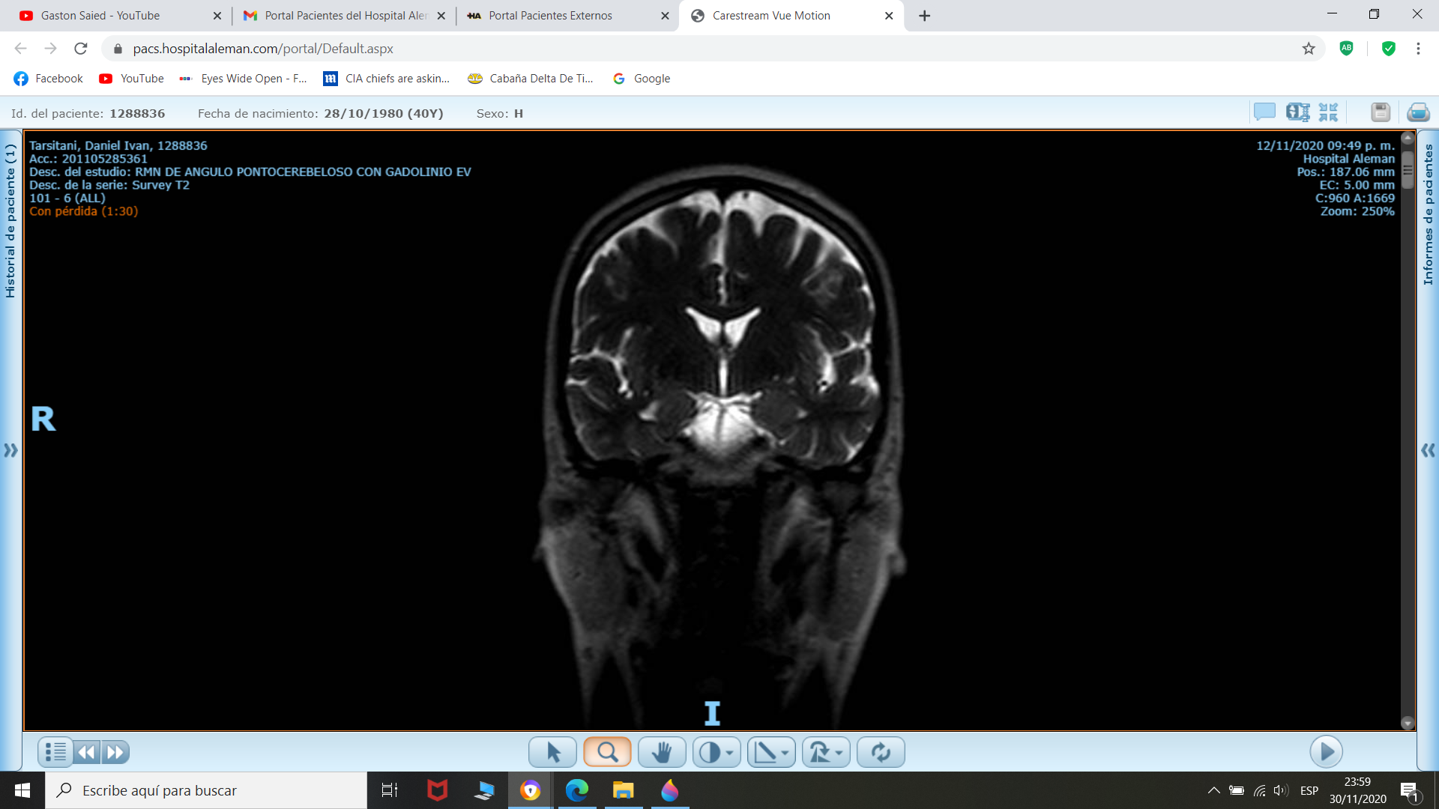Image resolution: width=1439 pixels, height=809 pixels.
Task: Click the reset/refresh view button
Action: pos(881,752)
